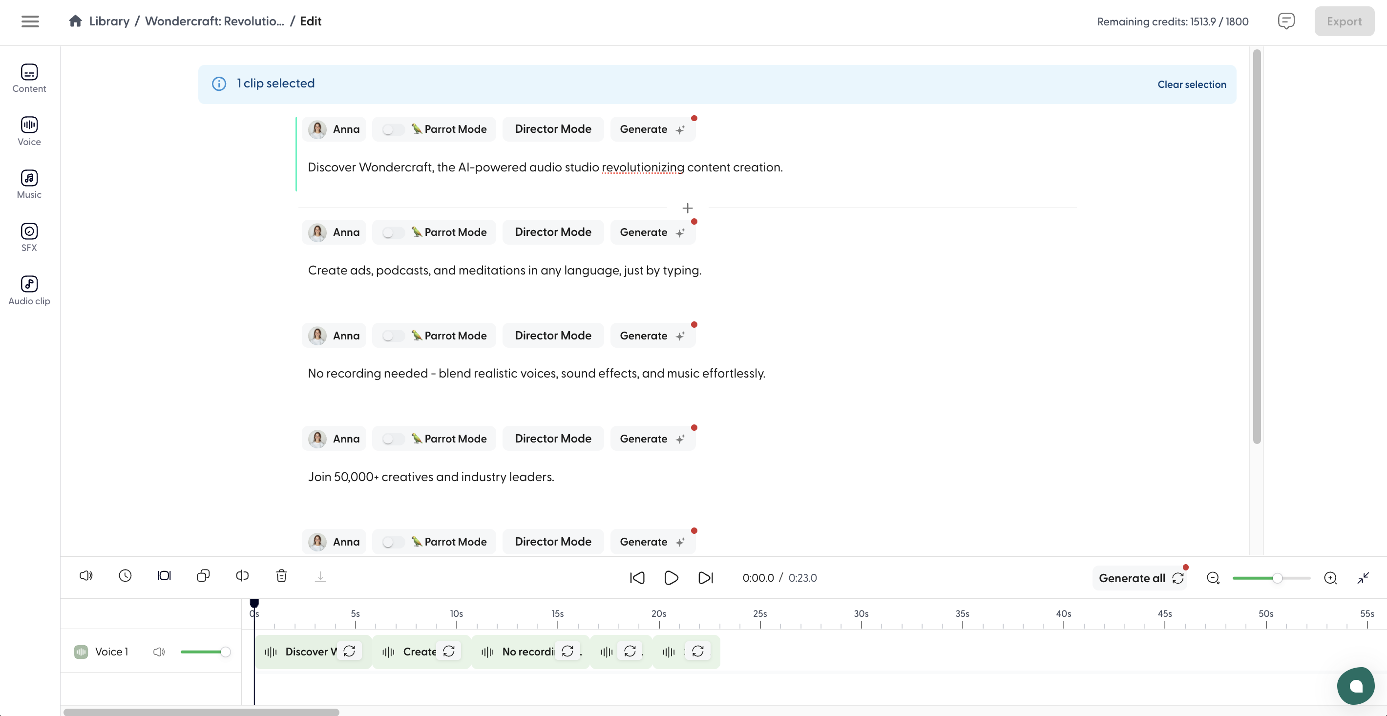This screenshot has height=716, width=1387.
Task: Toggle Parrot Mode for 'Create ads' clip
Action: [x=393, y=232]
